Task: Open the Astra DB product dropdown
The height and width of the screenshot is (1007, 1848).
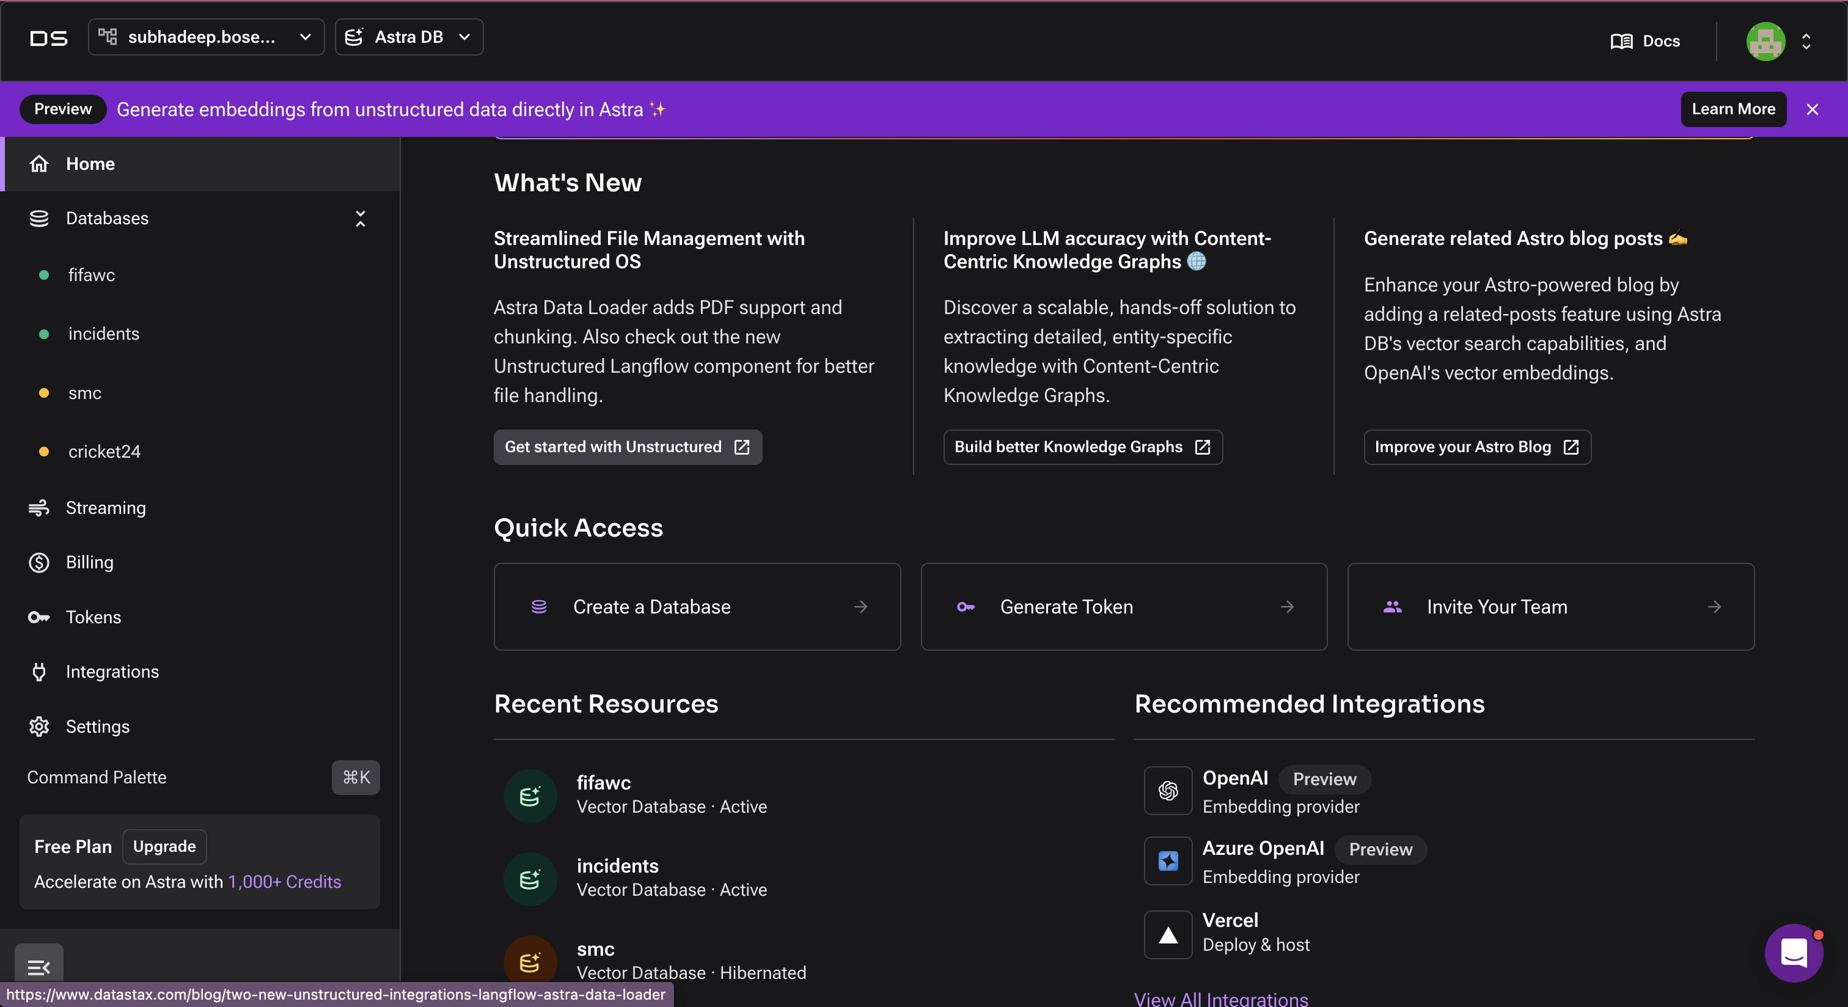Action: tap(408, 37)
